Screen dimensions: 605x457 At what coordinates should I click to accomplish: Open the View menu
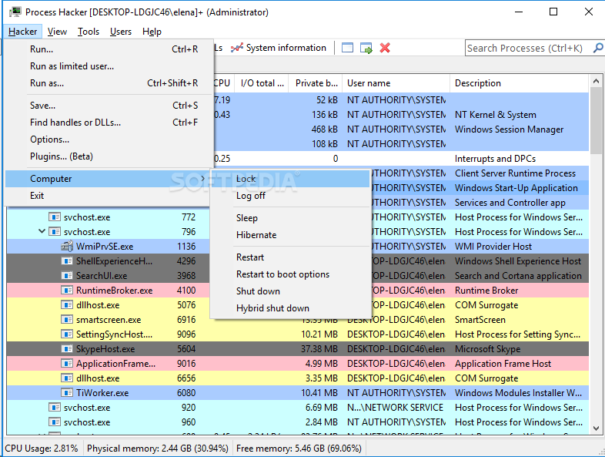point(57,32)
